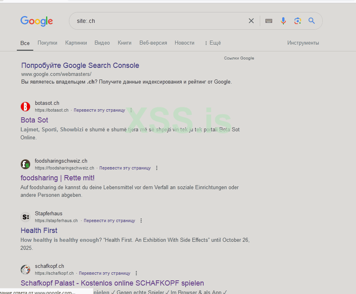The image size is (356, 294).
Task: Open the Bota Sot result title
Action: tap(34, 120)
